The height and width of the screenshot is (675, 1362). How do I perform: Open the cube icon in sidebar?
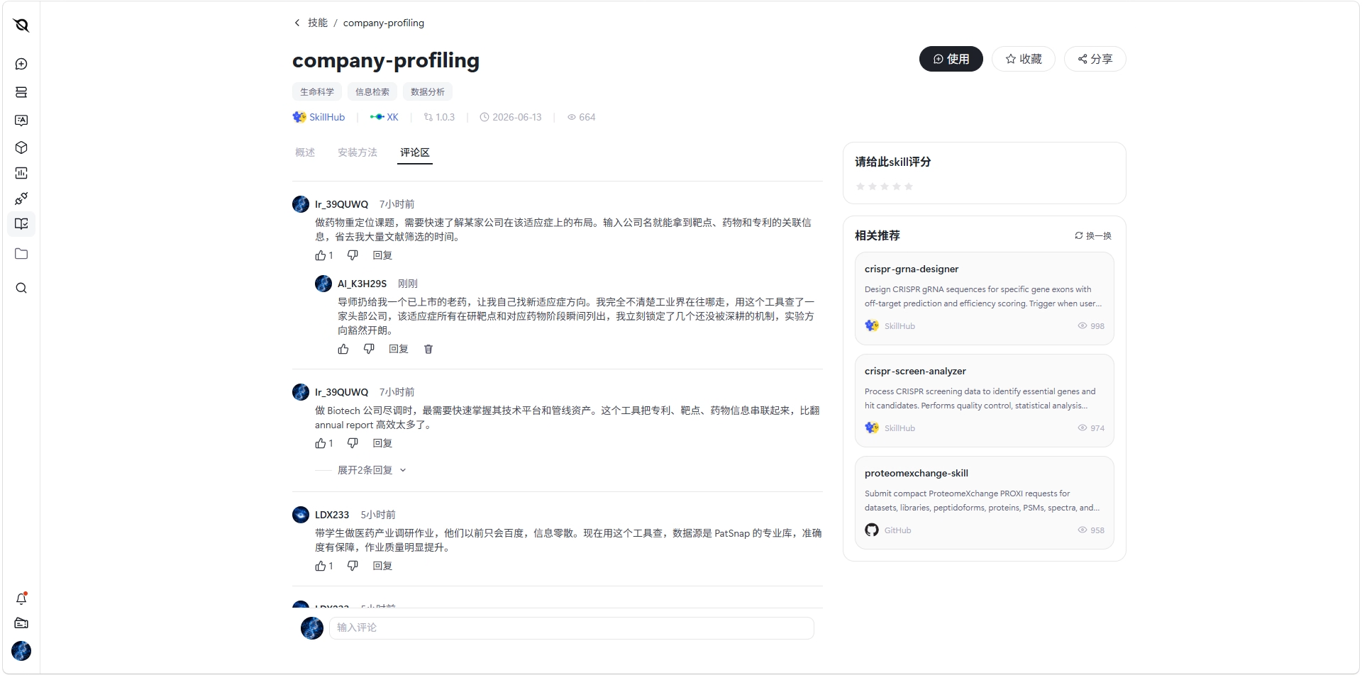(21, 147)
